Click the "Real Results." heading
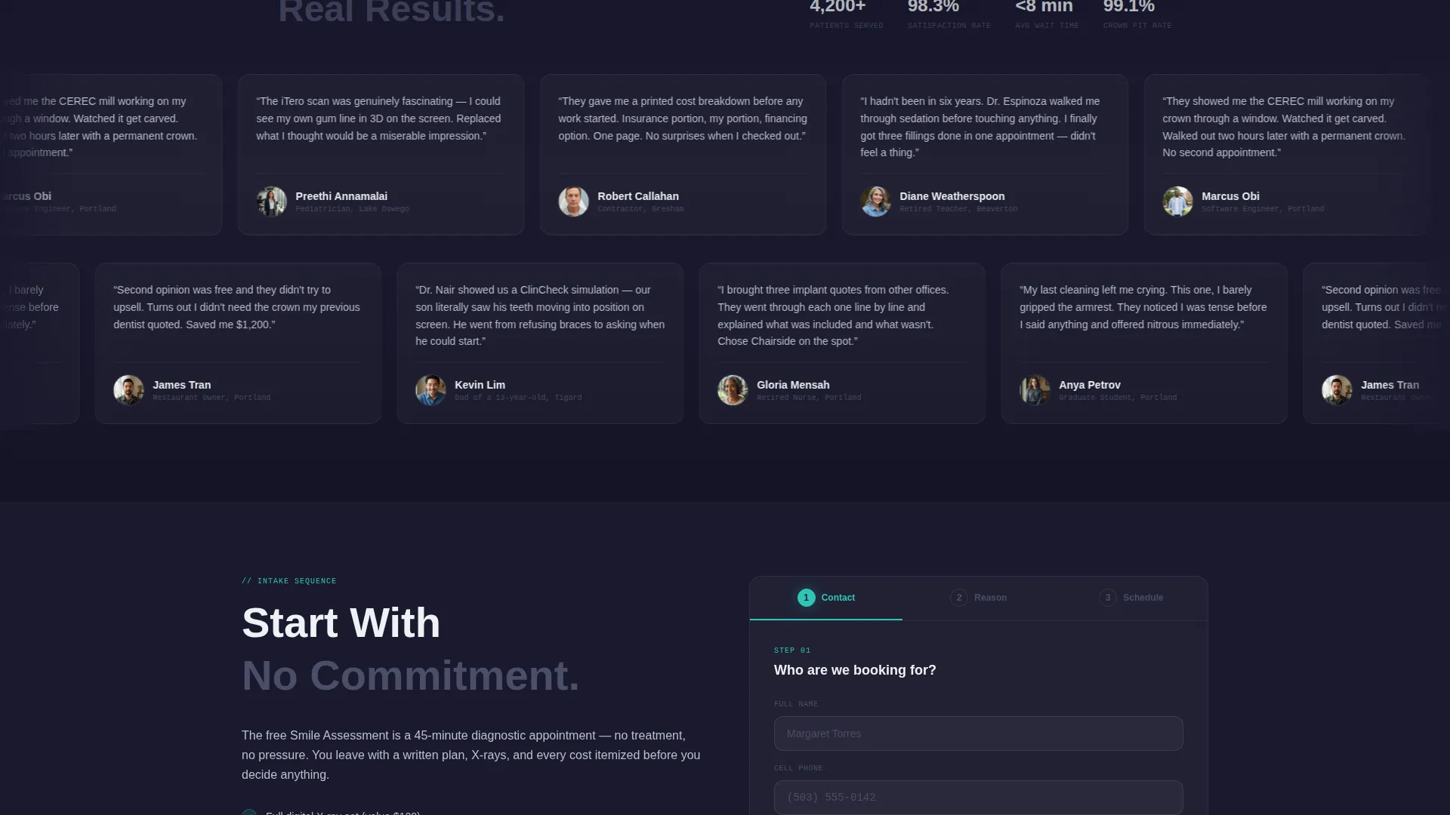Screen dimensions: 1450x815 tap(391, 11)
